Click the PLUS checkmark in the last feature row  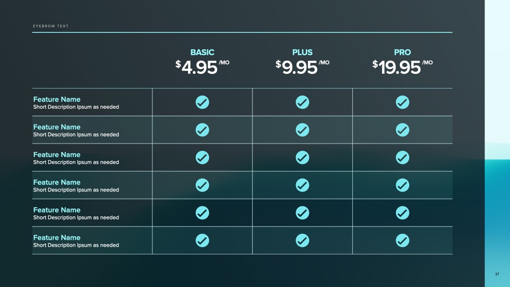[x=302, y=240]
